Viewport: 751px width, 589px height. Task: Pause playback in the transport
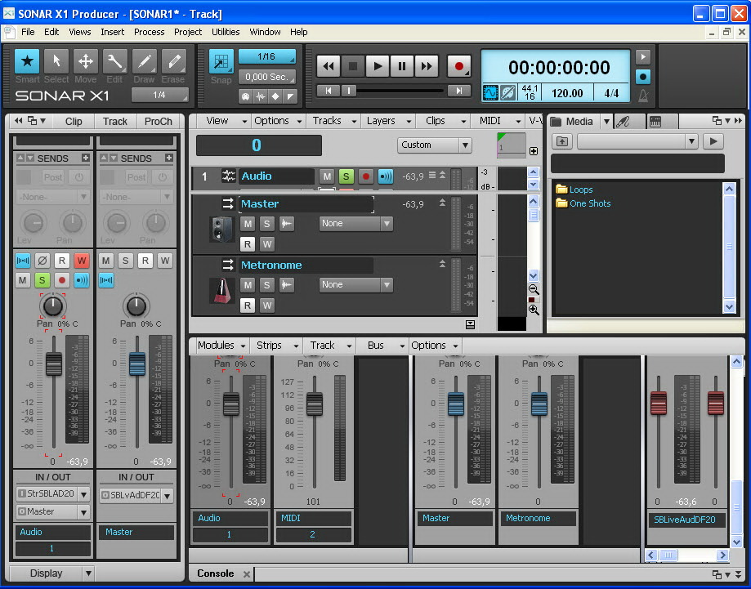click(x=401, y=66)
